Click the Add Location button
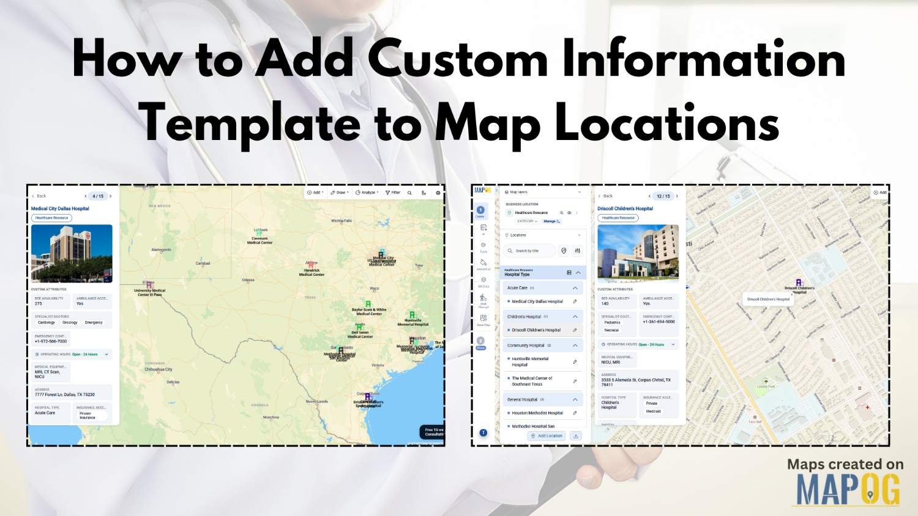Image resolution: width=918 pixels, height=516 pixels. (x=547, y=436)
